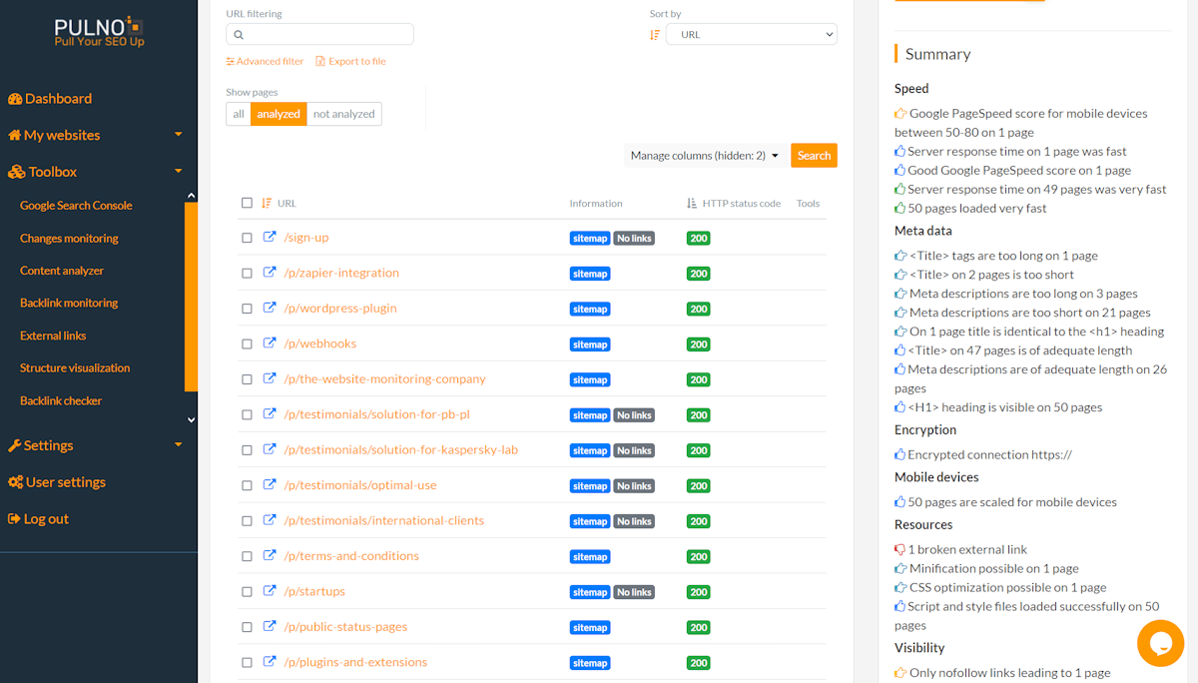The height and width of the screenshot is (683, 1198).
Task: Click the sort icon in URL column header
Action: [267, 203]
